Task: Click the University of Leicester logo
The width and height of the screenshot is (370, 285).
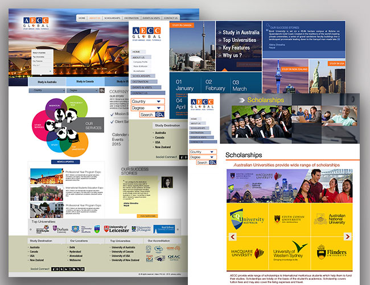Action: tap(116, 229)
